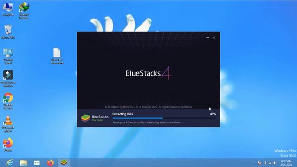Click the BlueStacks layered logo in installer
Image resolution: width=297 pixels, height=167 pixels.
[85, 118]
